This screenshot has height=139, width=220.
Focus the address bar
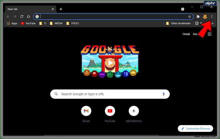114,17
